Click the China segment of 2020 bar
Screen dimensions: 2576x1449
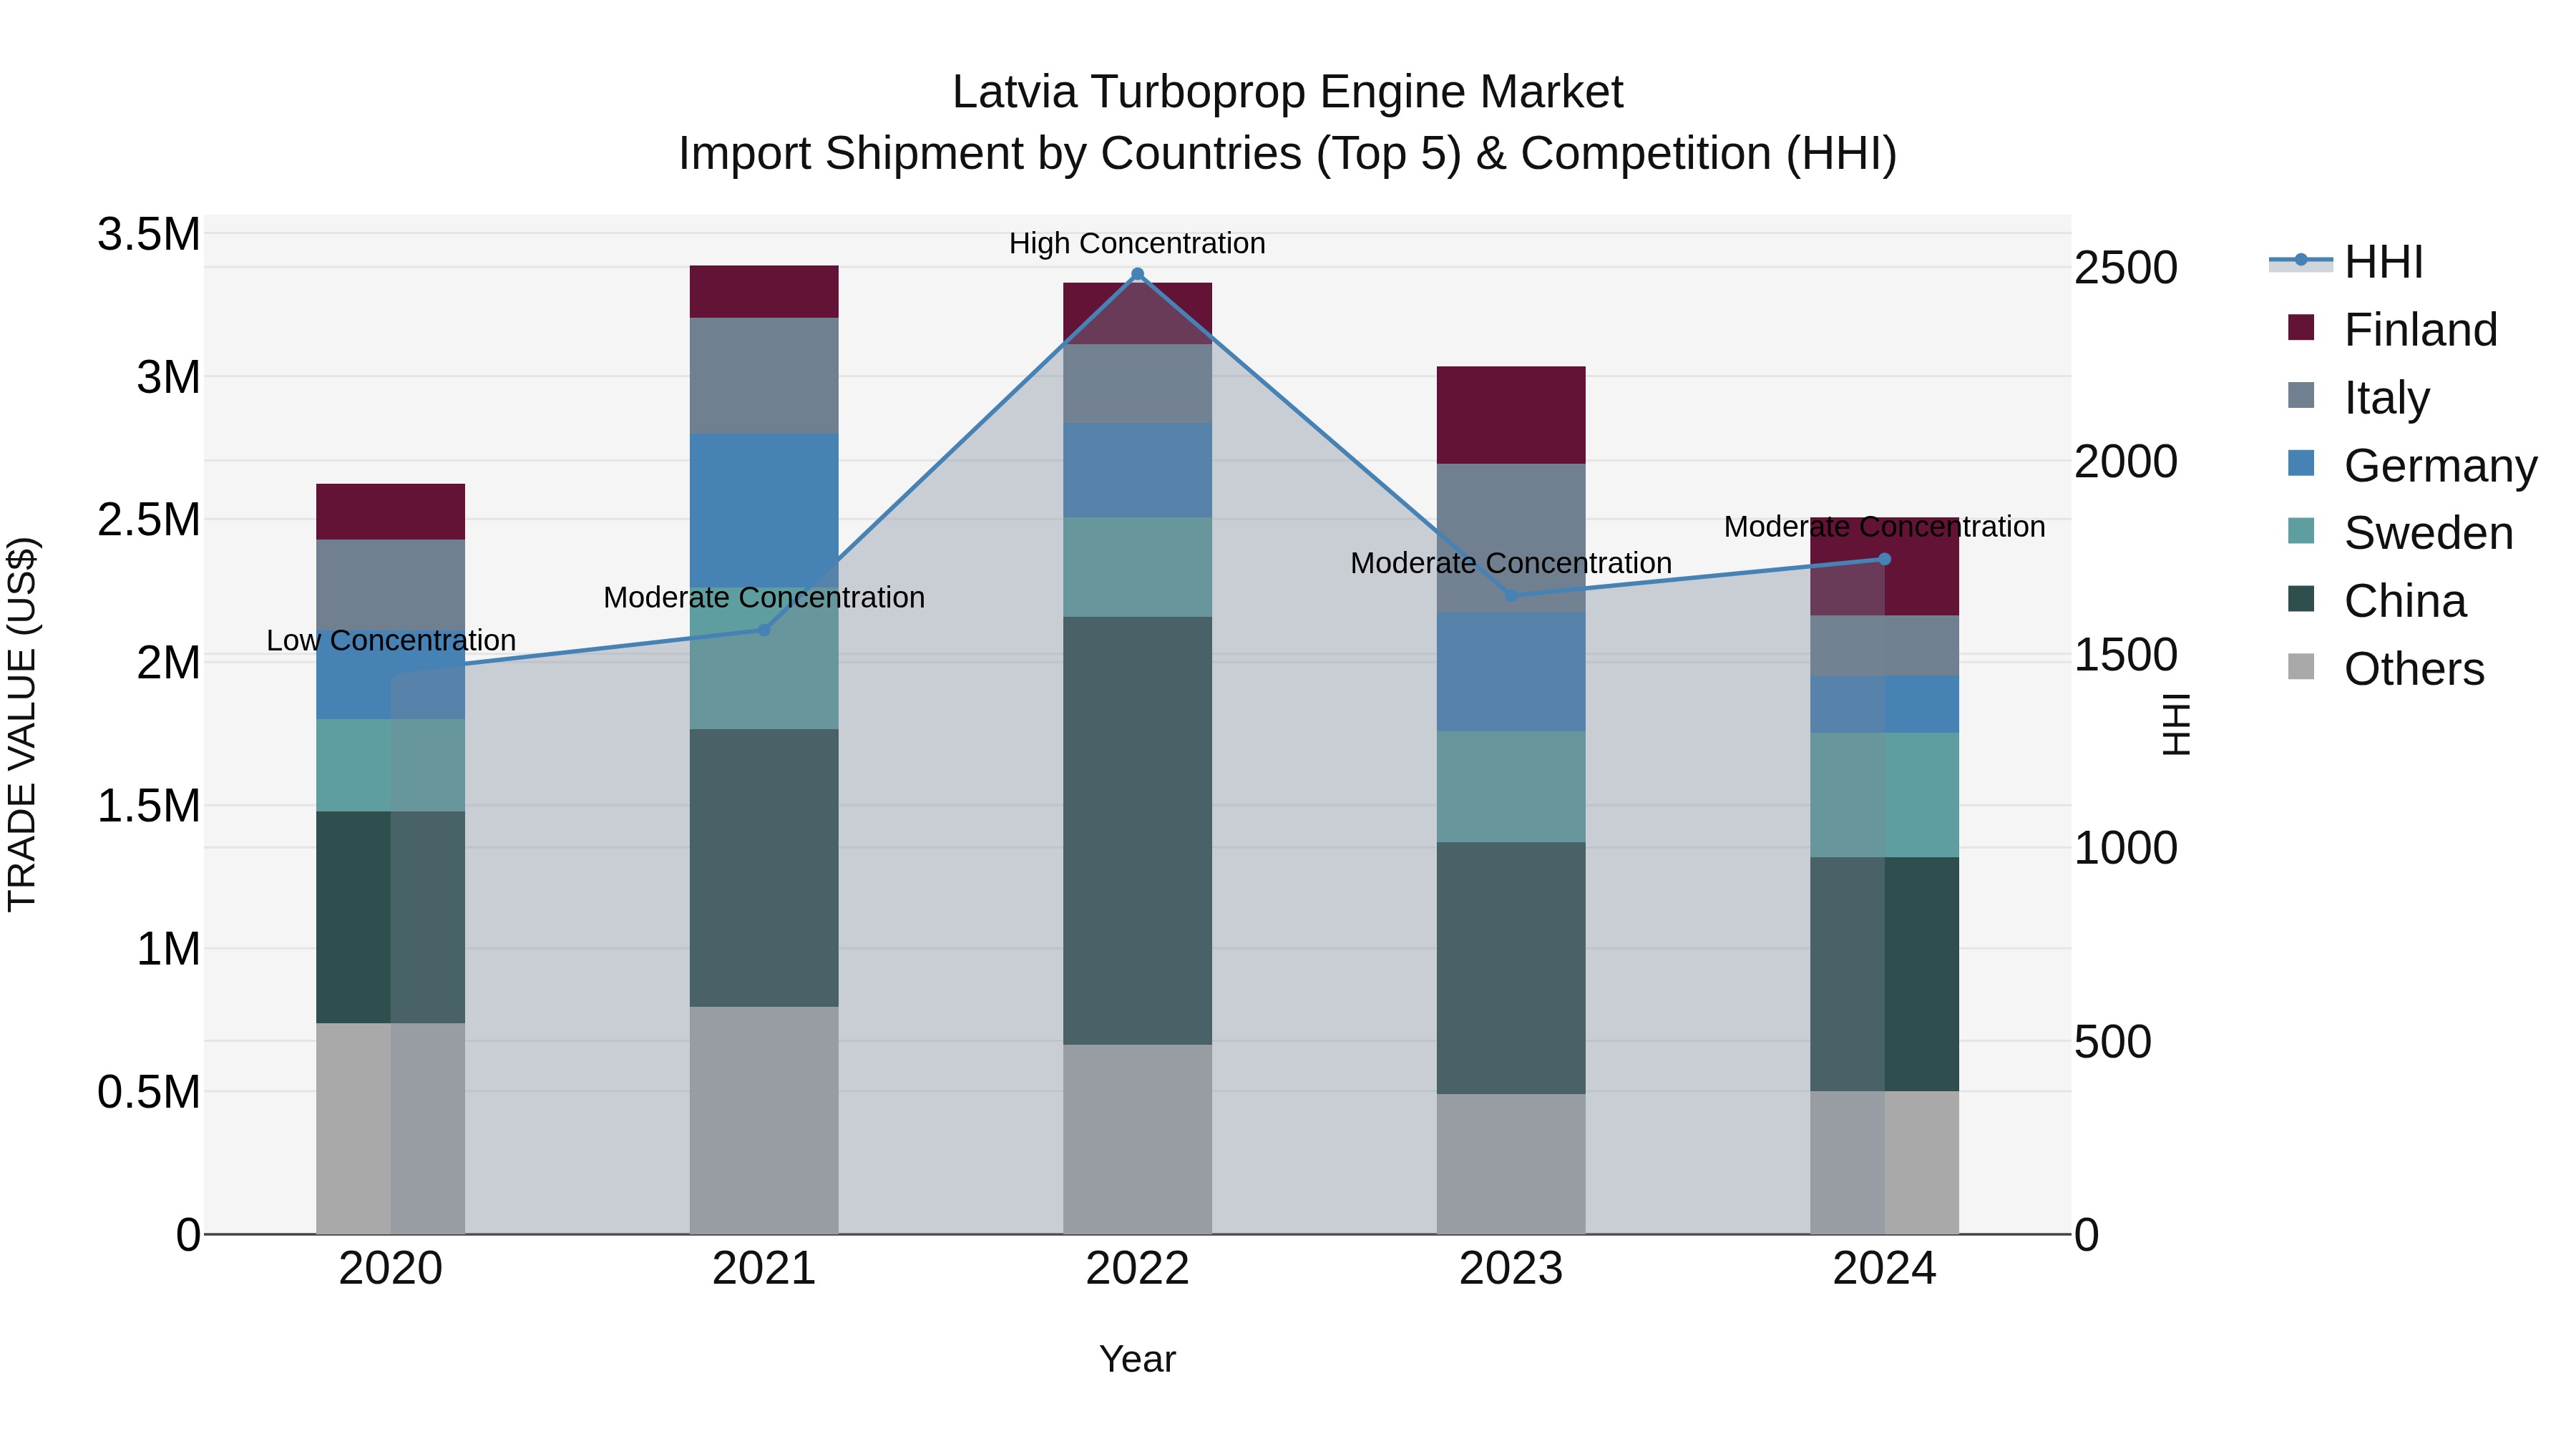(x=391, y=917)
